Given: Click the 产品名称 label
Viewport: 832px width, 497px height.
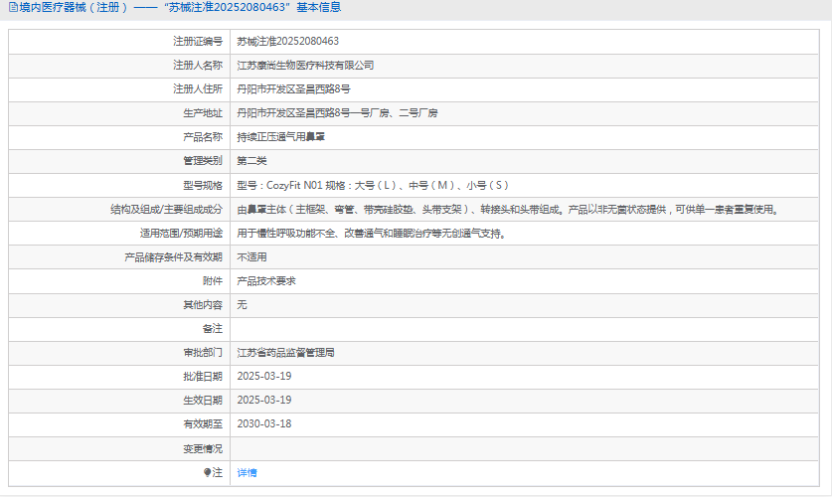Looking at the screenshot, I should point(203,137).
